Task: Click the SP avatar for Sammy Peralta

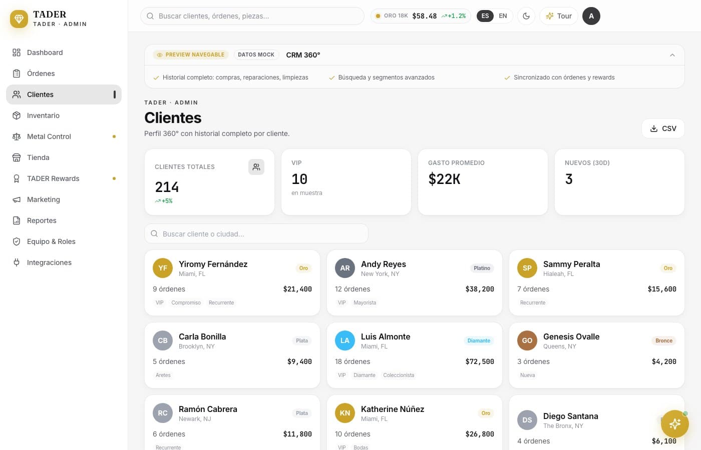Action: click(527, 268)
